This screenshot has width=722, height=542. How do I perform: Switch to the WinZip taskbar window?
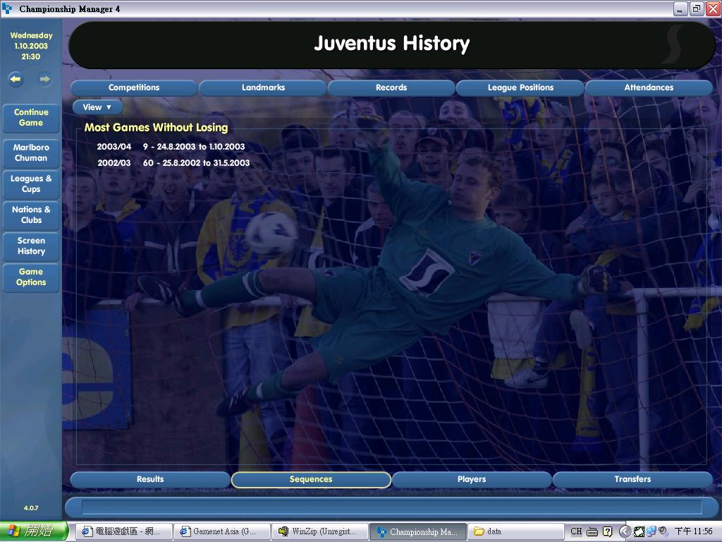coord(320,531)
